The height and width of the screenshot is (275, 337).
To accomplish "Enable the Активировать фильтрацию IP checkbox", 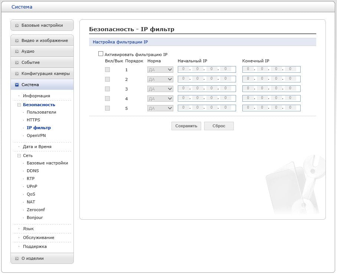I will coord(101,54).
